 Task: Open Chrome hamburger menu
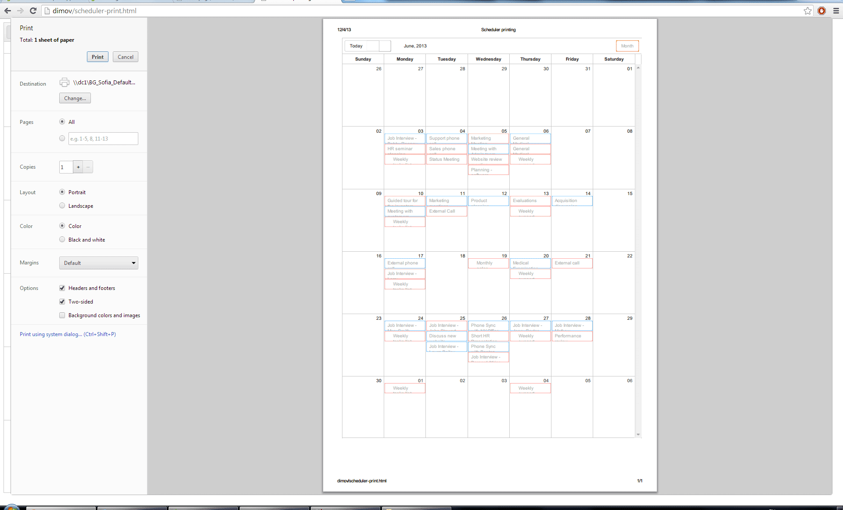point(836,11)
